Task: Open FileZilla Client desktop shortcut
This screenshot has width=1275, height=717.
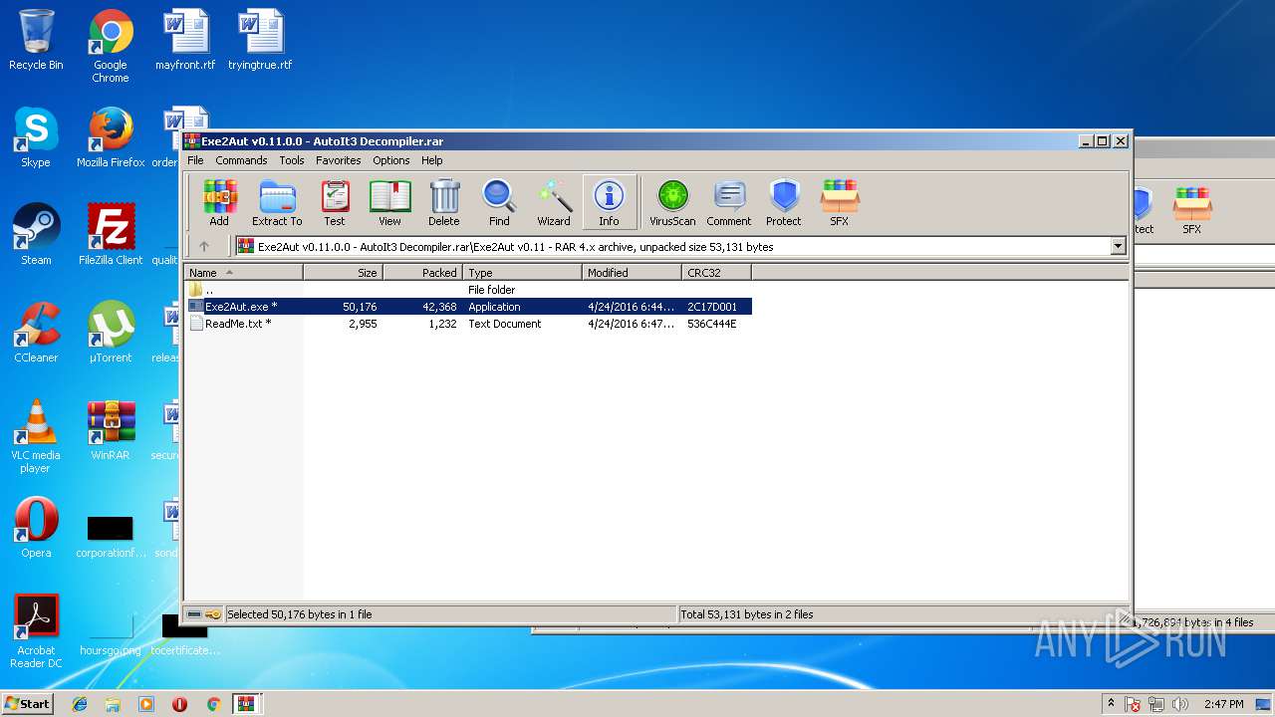Action: [111, 235]
